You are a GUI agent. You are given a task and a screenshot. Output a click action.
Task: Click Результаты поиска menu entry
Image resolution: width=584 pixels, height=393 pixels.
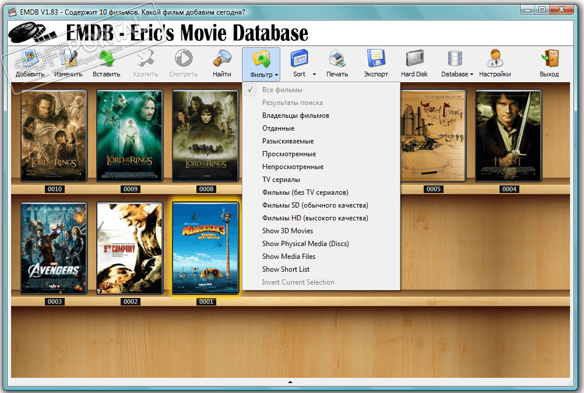[321, 103]
